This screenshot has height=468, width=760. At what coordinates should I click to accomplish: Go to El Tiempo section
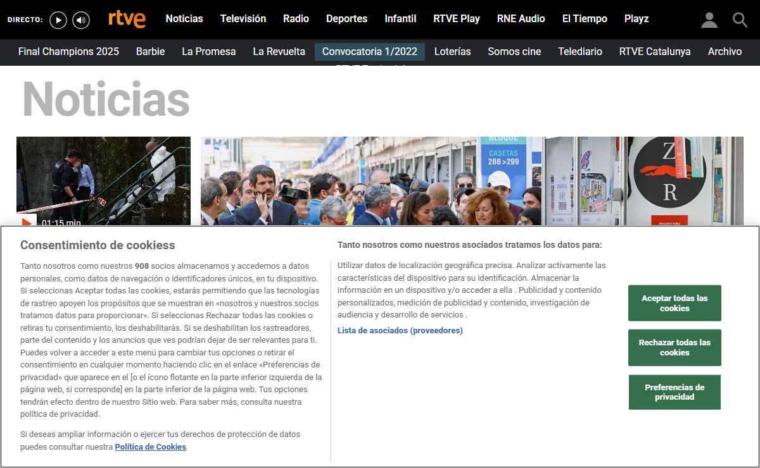(x=585, y=18)
